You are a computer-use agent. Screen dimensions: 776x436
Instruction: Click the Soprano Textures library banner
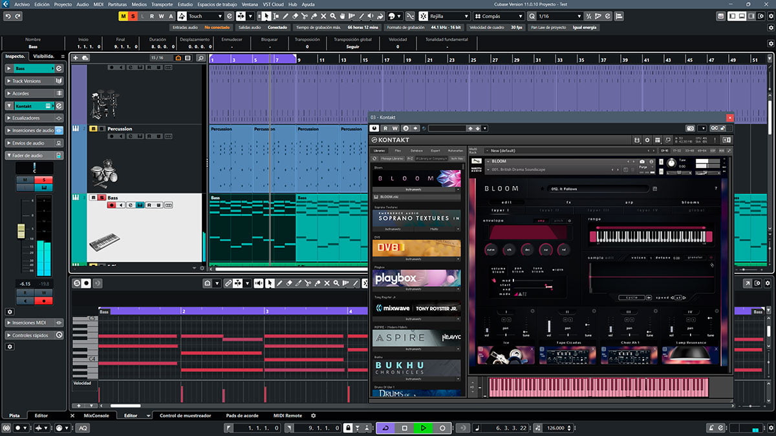(x=417, y=218)
